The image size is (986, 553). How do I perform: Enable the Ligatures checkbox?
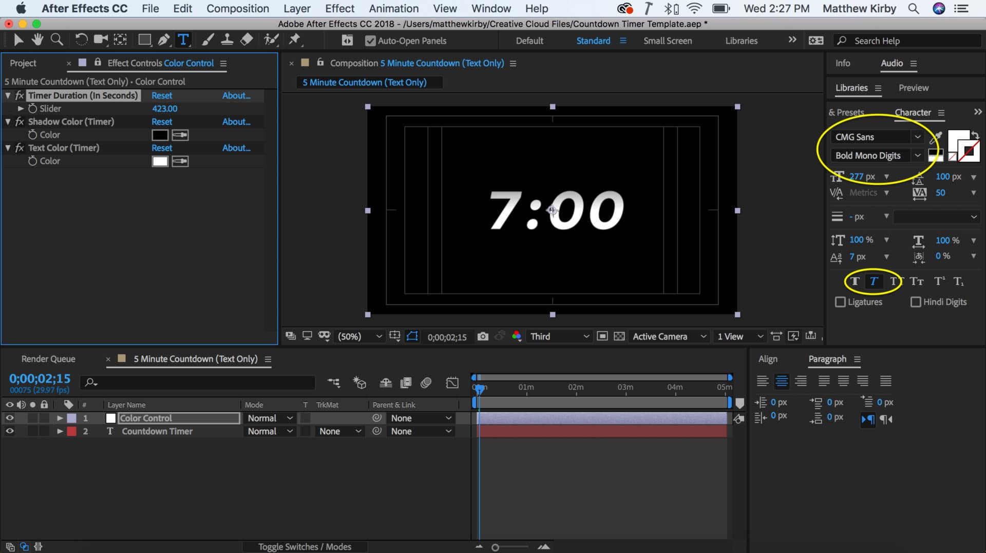point(840,302)
